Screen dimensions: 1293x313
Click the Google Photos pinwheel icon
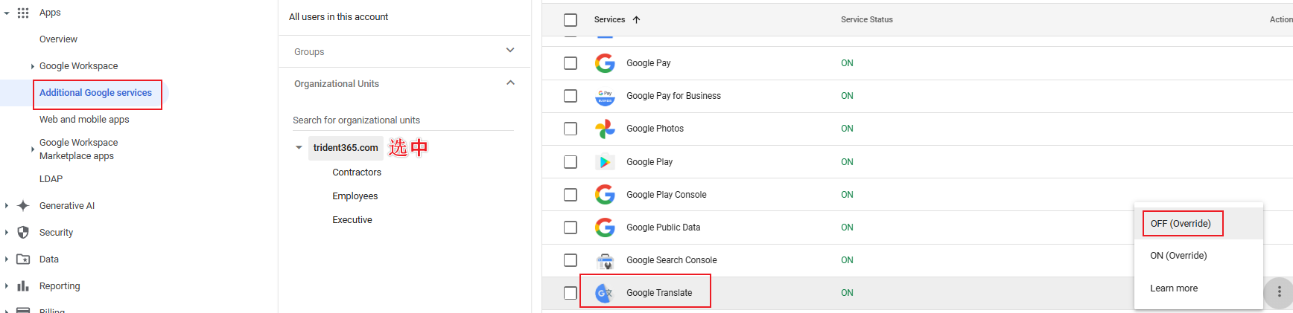pyautogui.click(x=605, y=129)
